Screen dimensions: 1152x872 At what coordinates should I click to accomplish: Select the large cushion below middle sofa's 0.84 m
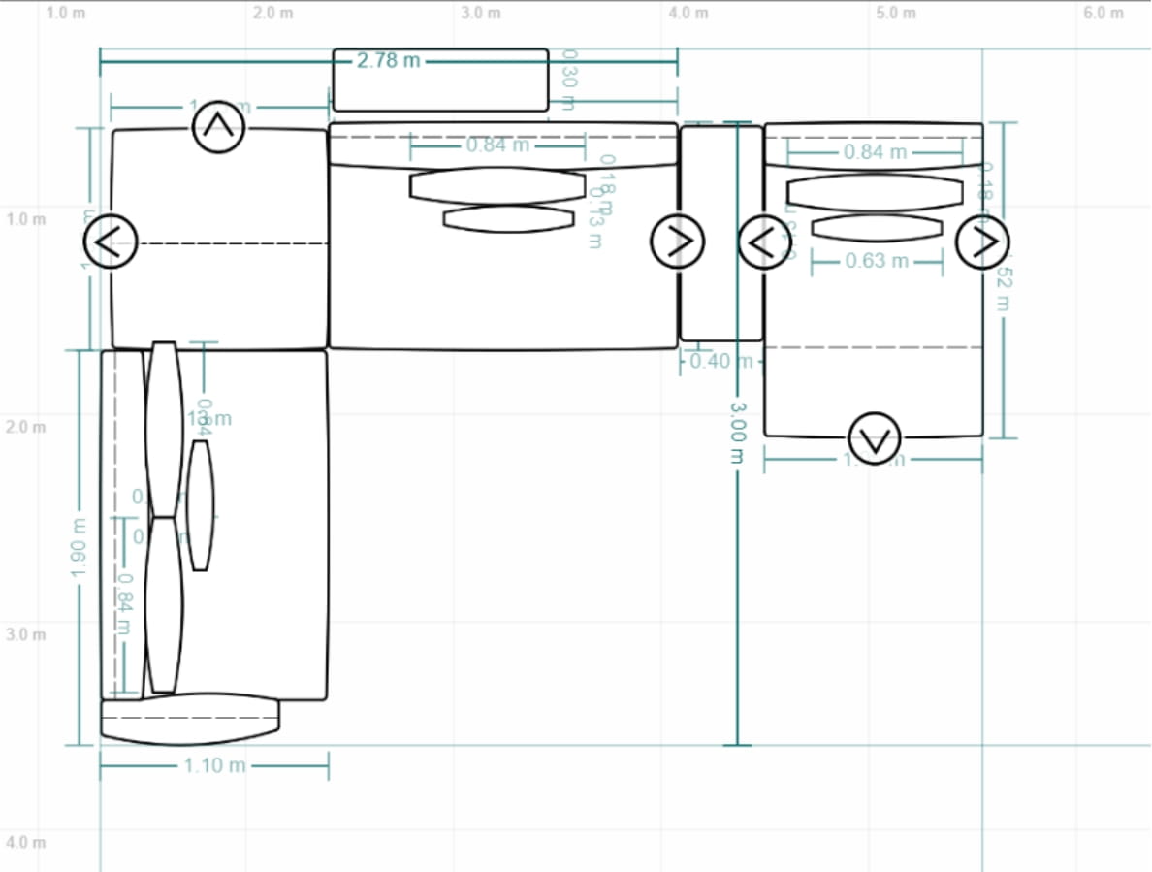click(x=497, y=185)
